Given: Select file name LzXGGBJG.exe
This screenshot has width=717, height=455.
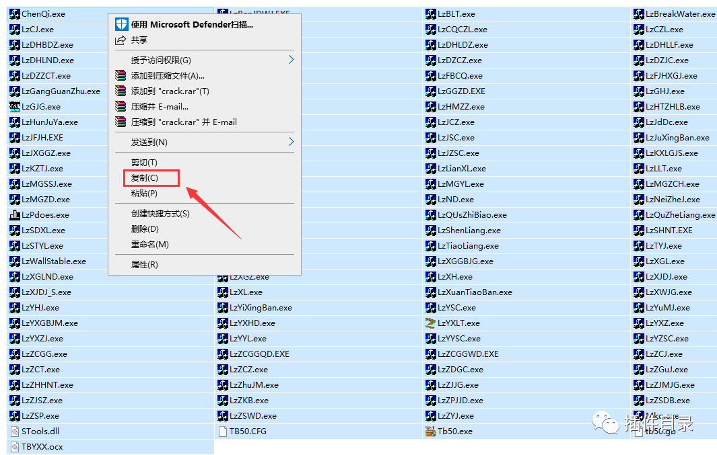Looking at the screenshot, I should (465, 261).
